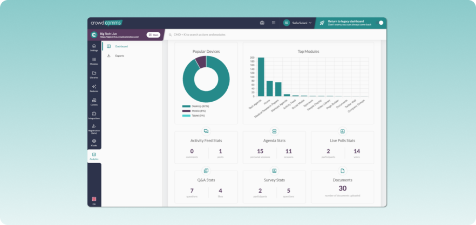The height and width of the screenshot is (225, 476).
Task: Select the Dashboard menu item
Action: (x=121, y=46)
